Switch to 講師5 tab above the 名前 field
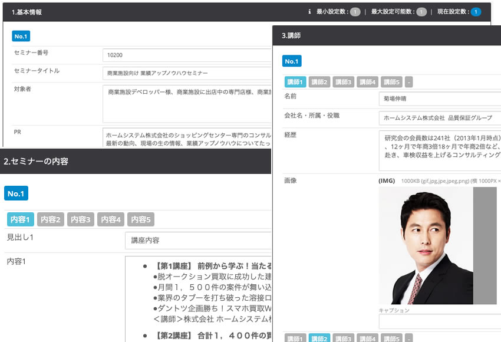Viewport: 501px width, 342px height. click(391, 82)
